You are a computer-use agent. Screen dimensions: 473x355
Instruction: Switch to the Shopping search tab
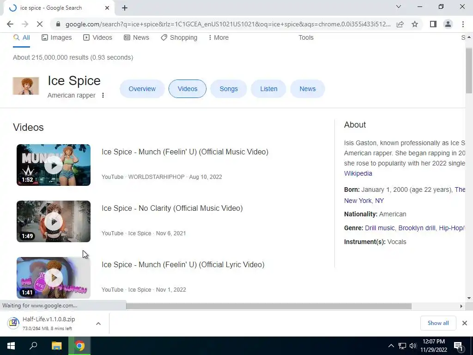tap(179, 37)
